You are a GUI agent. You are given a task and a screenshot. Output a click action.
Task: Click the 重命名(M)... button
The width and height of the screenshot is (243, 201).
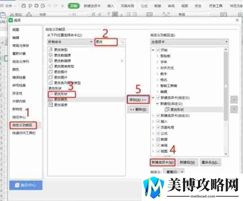tap(211, 163)
